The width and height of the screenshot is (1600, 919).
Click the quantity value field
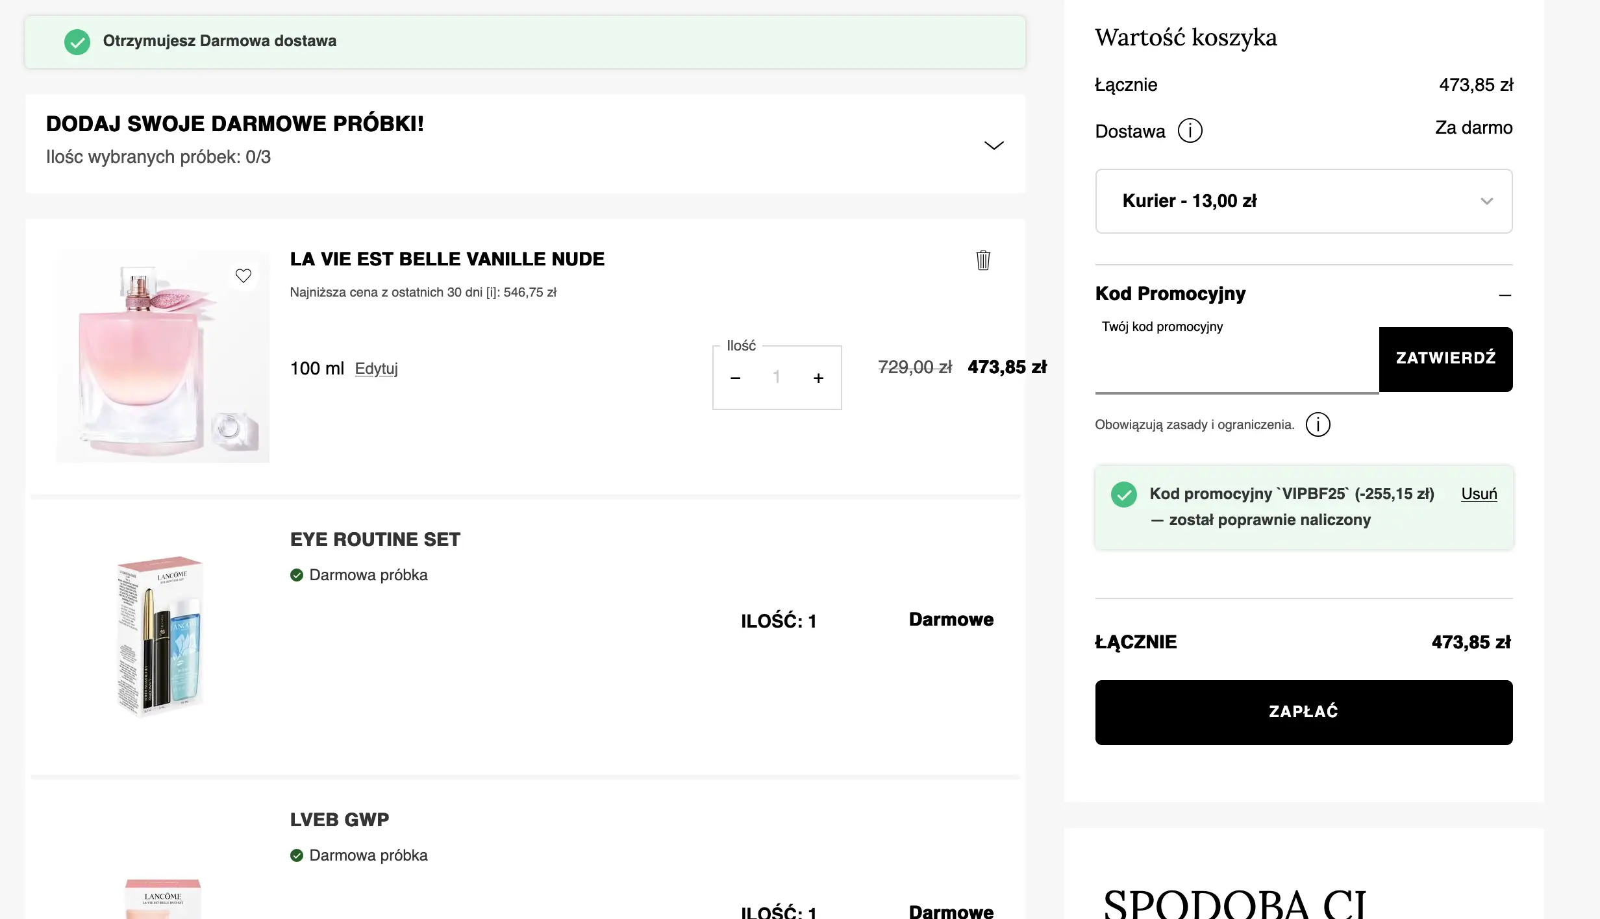point(777,377)
